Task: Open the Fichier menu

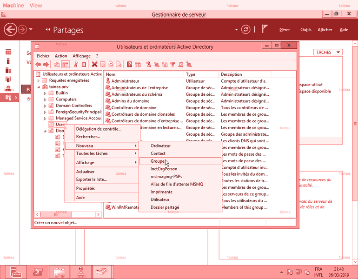Action: (x=43, y=56)
